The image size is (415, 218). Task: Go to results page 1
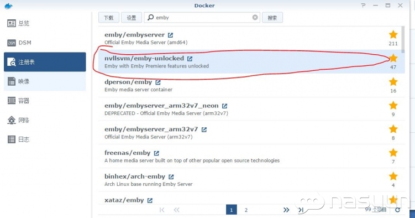(232, 210)
